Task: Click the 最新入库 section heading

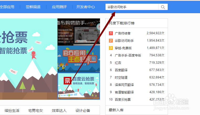Action: click(116, 110)
